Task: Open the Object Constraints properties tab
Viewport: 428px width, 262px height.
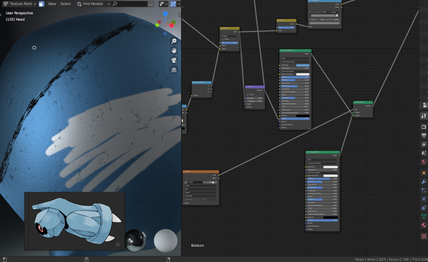Action: (x=424, y=207)
